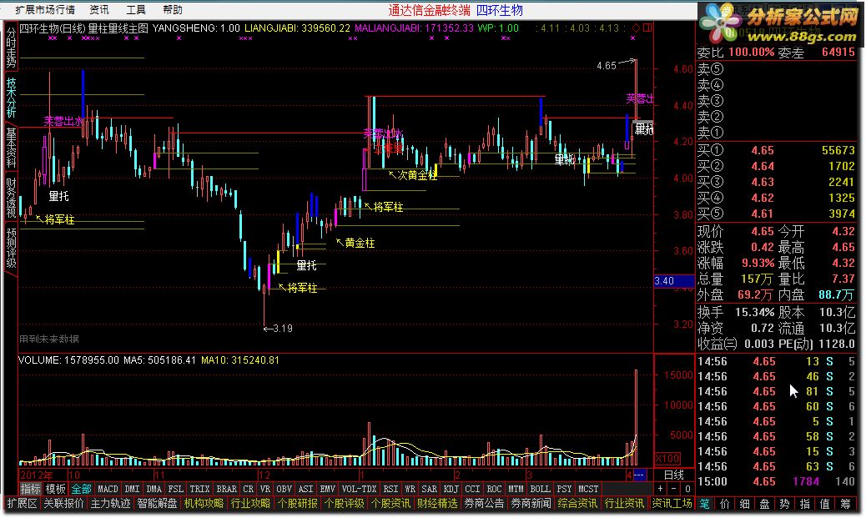Click the 3.40 price marker on axis
866x518 pixels.
674,280
